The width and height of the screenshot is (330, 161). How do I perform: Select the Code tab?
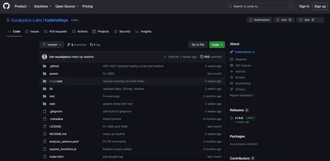14,31
